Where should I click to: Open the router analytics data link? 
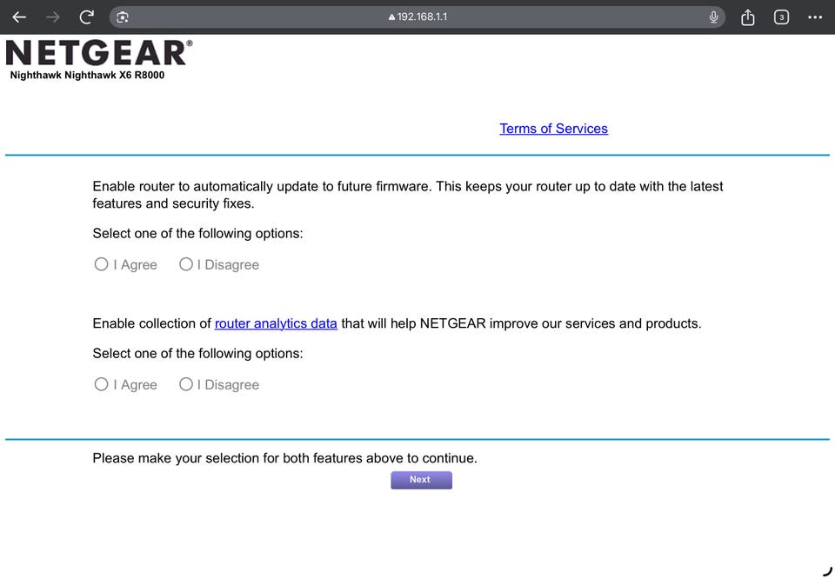coord(276,323)
